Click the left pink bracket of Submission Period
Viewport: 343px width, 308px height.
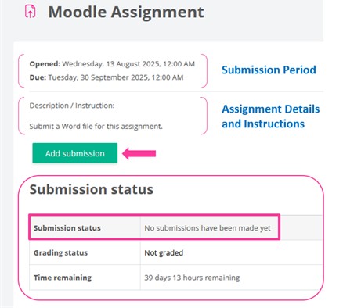[x=21, y=70]
